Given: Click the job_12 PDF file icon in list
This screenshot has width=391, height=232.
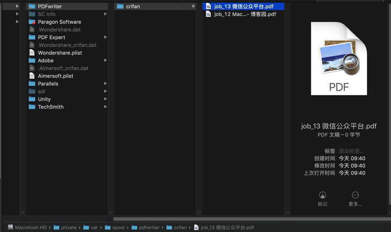Looking at the screenshot, I should [208, 14].
